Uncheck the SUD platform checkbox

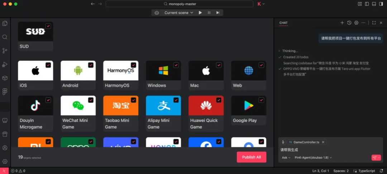click(x=48, y=26)
